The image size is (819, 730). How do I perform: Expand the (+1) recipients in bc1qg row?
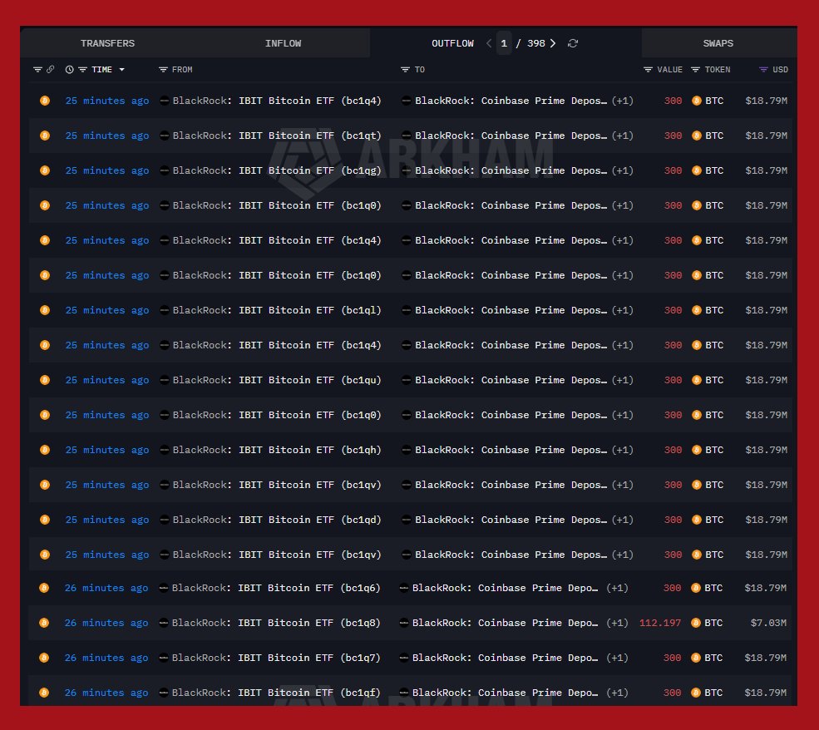[x=623, y=170]
